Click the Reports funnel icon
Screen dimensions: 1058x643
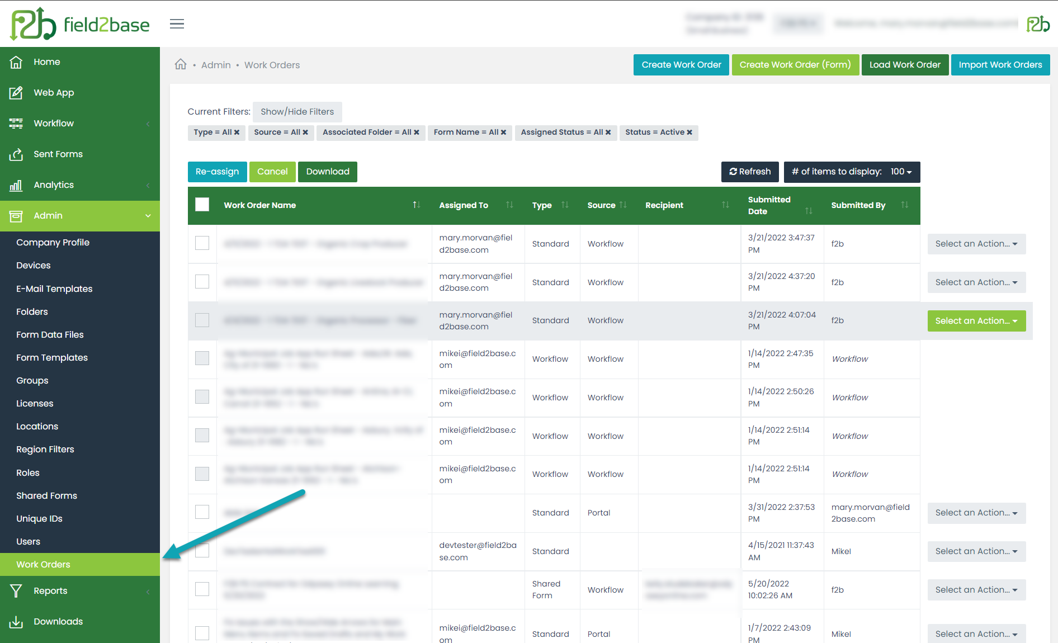point(16,591)
